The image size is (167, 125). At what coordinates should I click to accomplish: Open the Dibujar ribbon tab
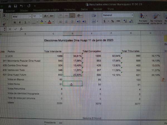[x=24, y=11]
